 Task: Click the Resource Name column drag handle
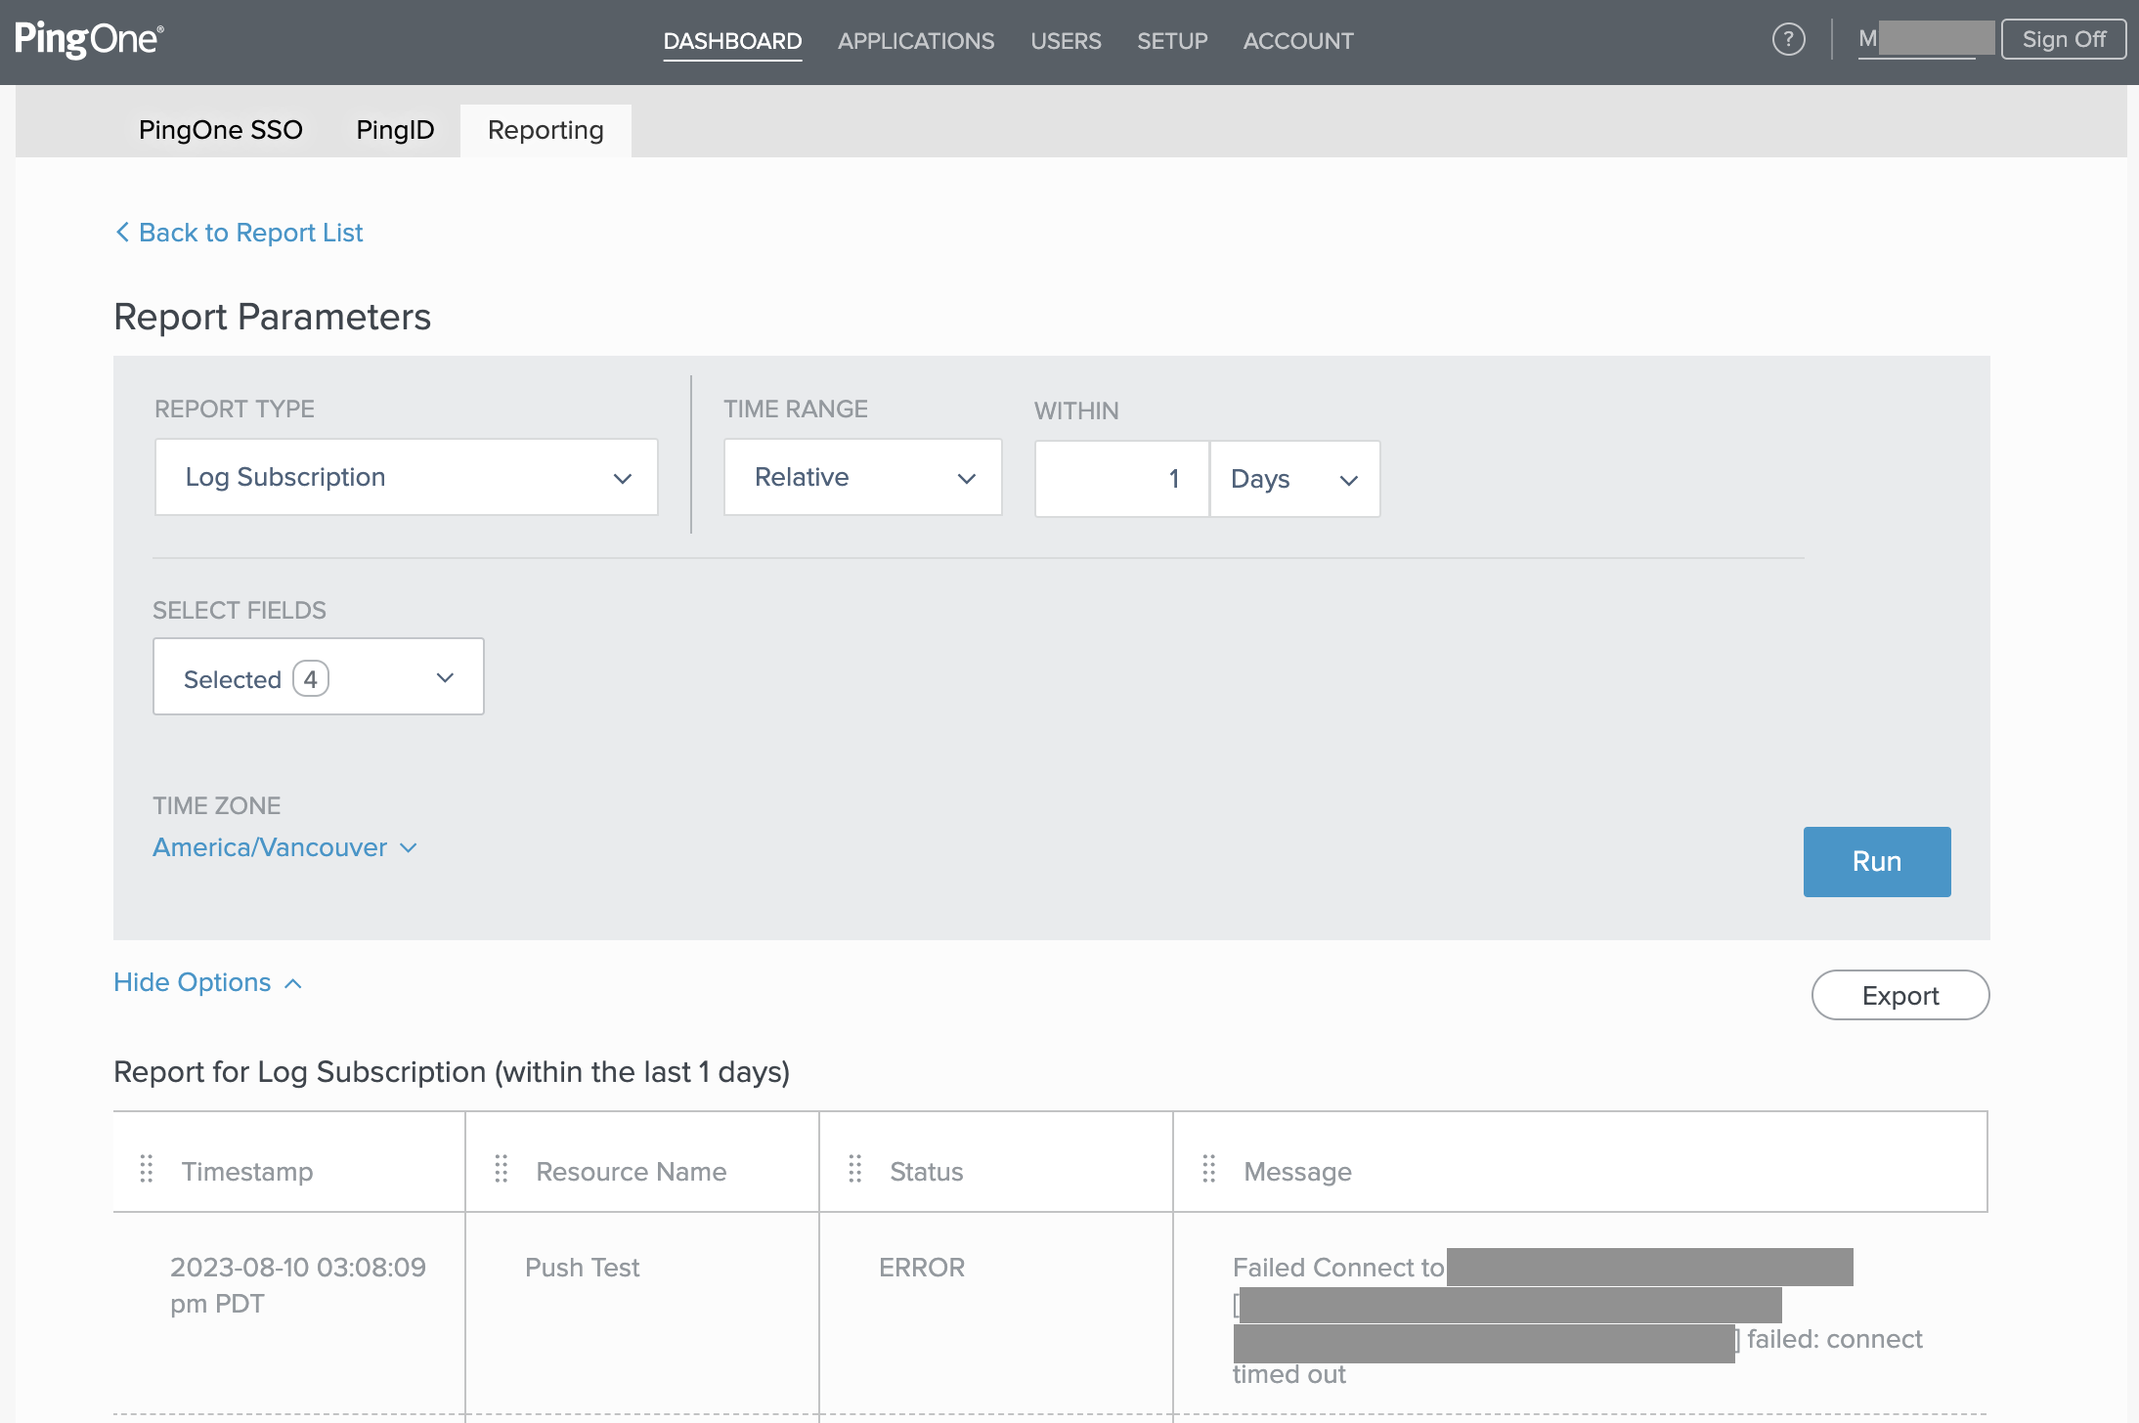[x=502, y=1169]
